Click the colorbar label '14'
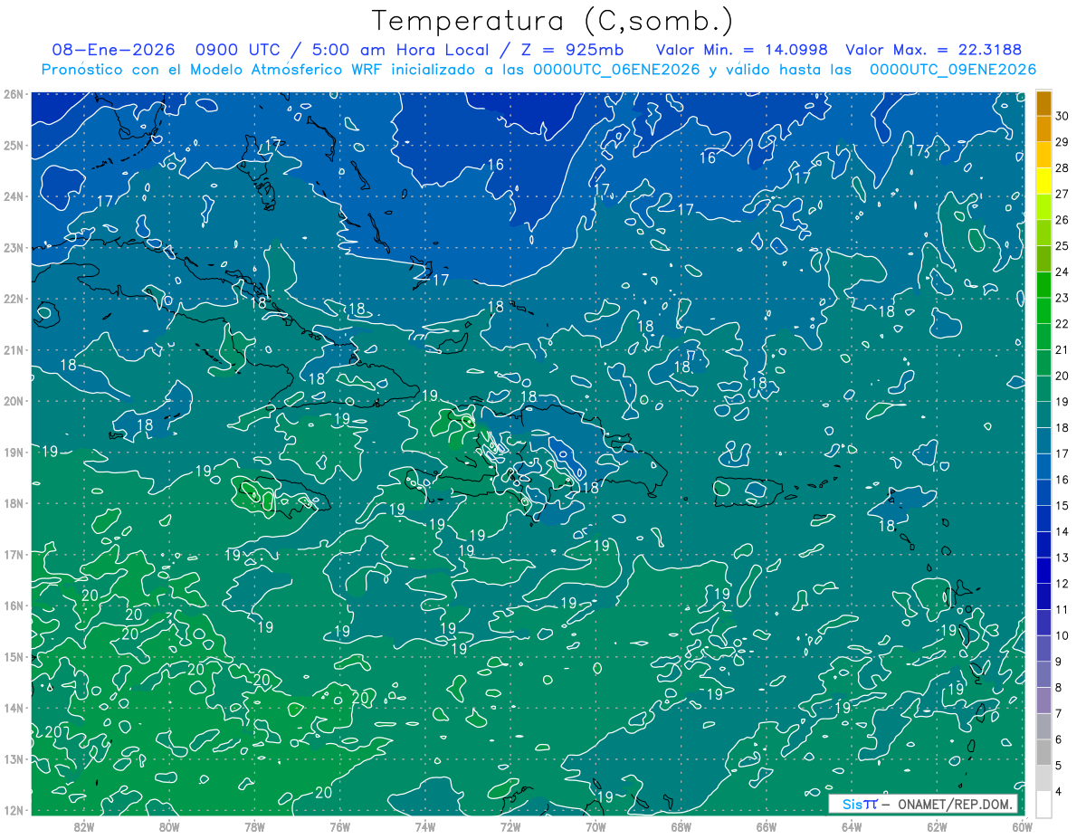The width and height of the screenshot is (1086, 839). 1062,532
